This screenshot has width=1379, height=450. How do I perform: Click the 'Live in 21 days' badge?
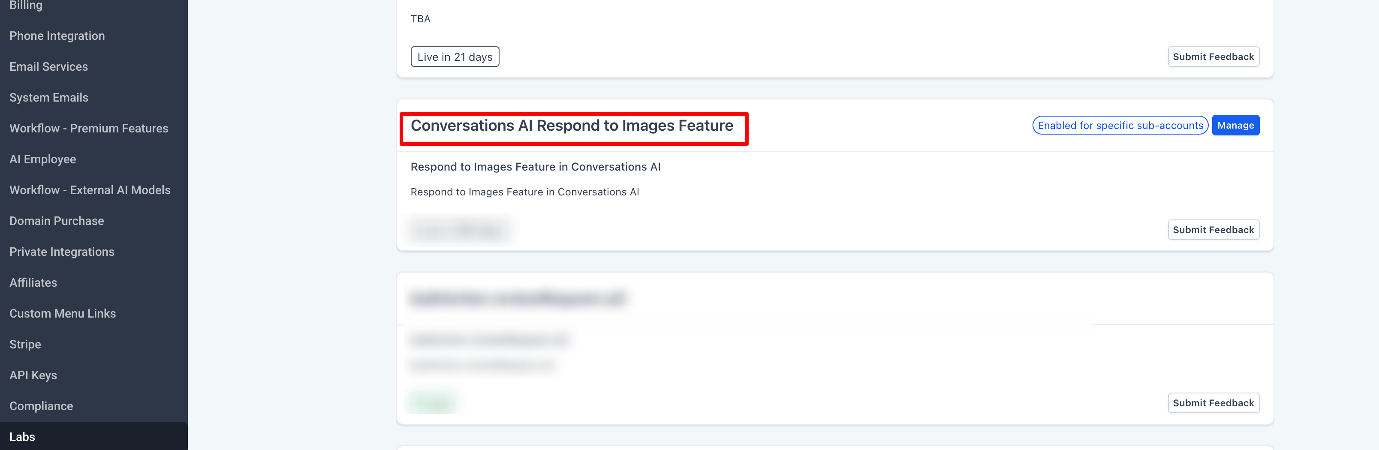[455, 57]
